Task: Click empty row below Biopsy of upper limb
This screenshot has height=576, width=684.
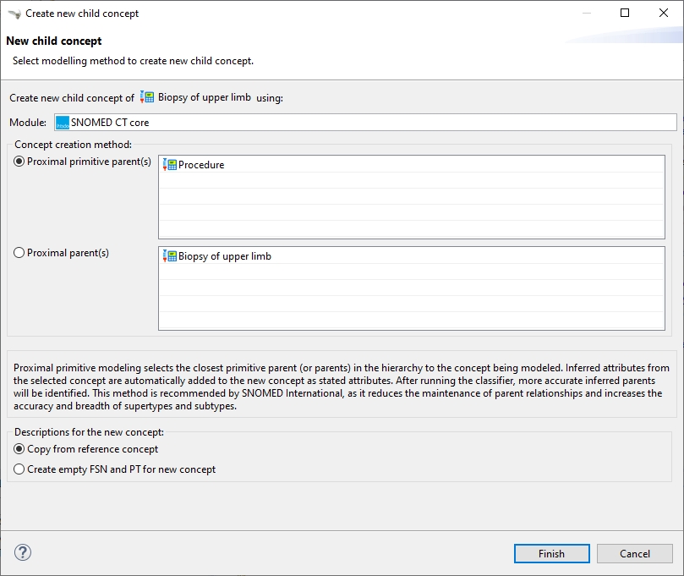Action: (411, 273)
